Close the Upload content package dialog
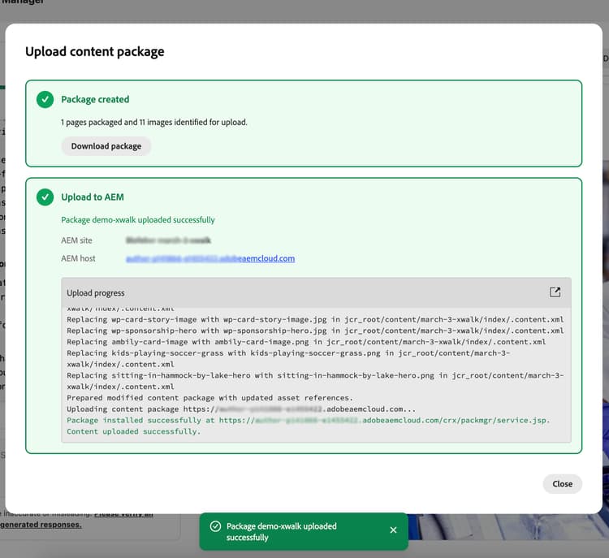The width and height of the screenshot is (609, 558). pyautogui.click(x=562, y=484)
